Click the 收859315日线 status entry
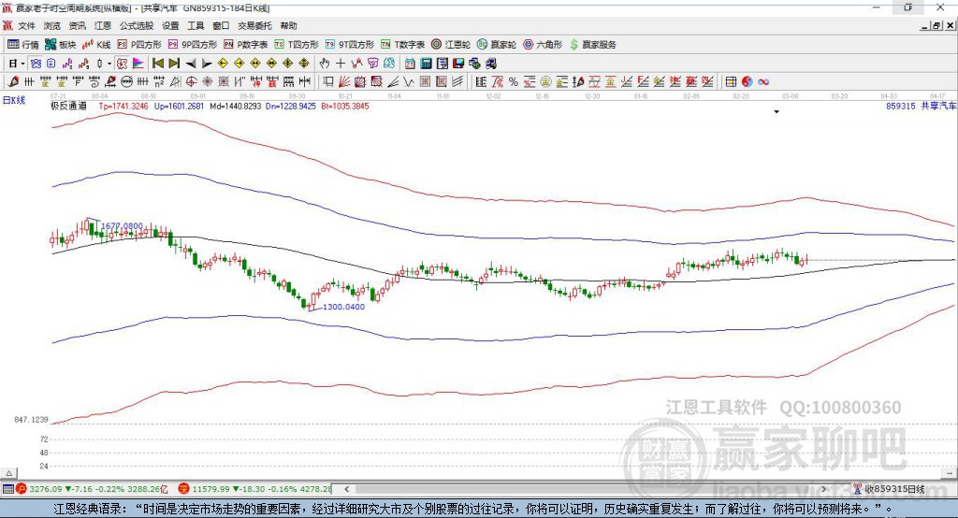Viewport: 958px width, 518px height. [889, 489]
